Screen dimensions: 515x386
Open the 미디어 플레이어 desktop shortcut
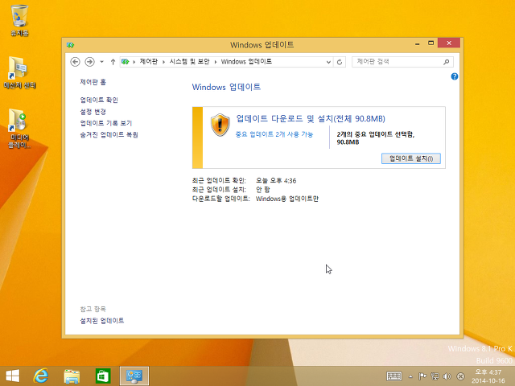pos(19,129)
